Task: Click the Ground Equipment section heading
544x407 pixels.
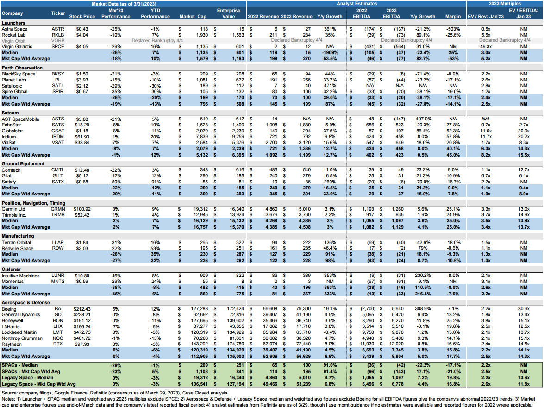Action: click(23, 164)
